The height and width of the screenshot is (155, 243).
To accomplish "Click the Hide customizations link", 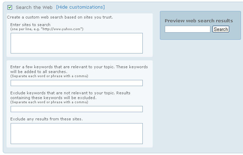I will click(80, 7).
